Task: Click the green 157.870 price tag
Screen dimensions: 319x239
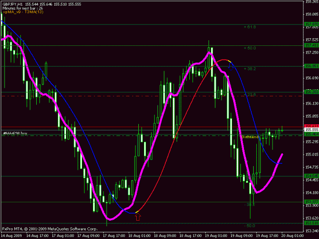Action: click(311, 24)
